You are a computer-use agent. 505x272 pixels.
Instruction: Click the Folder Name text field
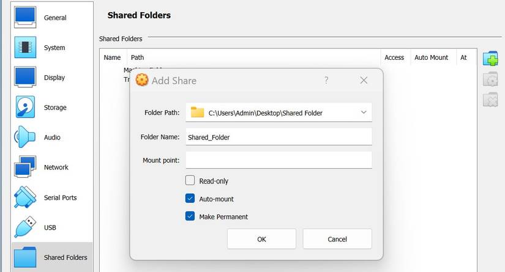279,137
